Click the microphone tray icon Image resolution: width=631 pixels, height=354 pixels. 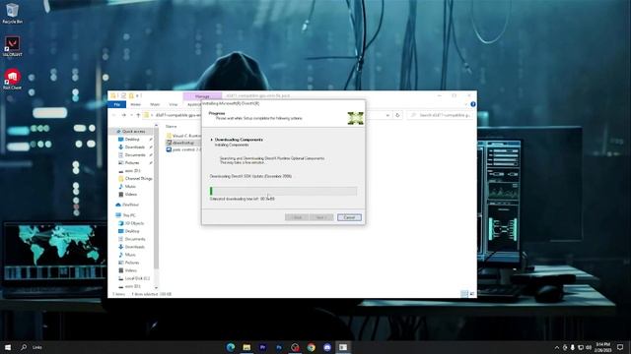pyautogui.click(x=573, y=347)
